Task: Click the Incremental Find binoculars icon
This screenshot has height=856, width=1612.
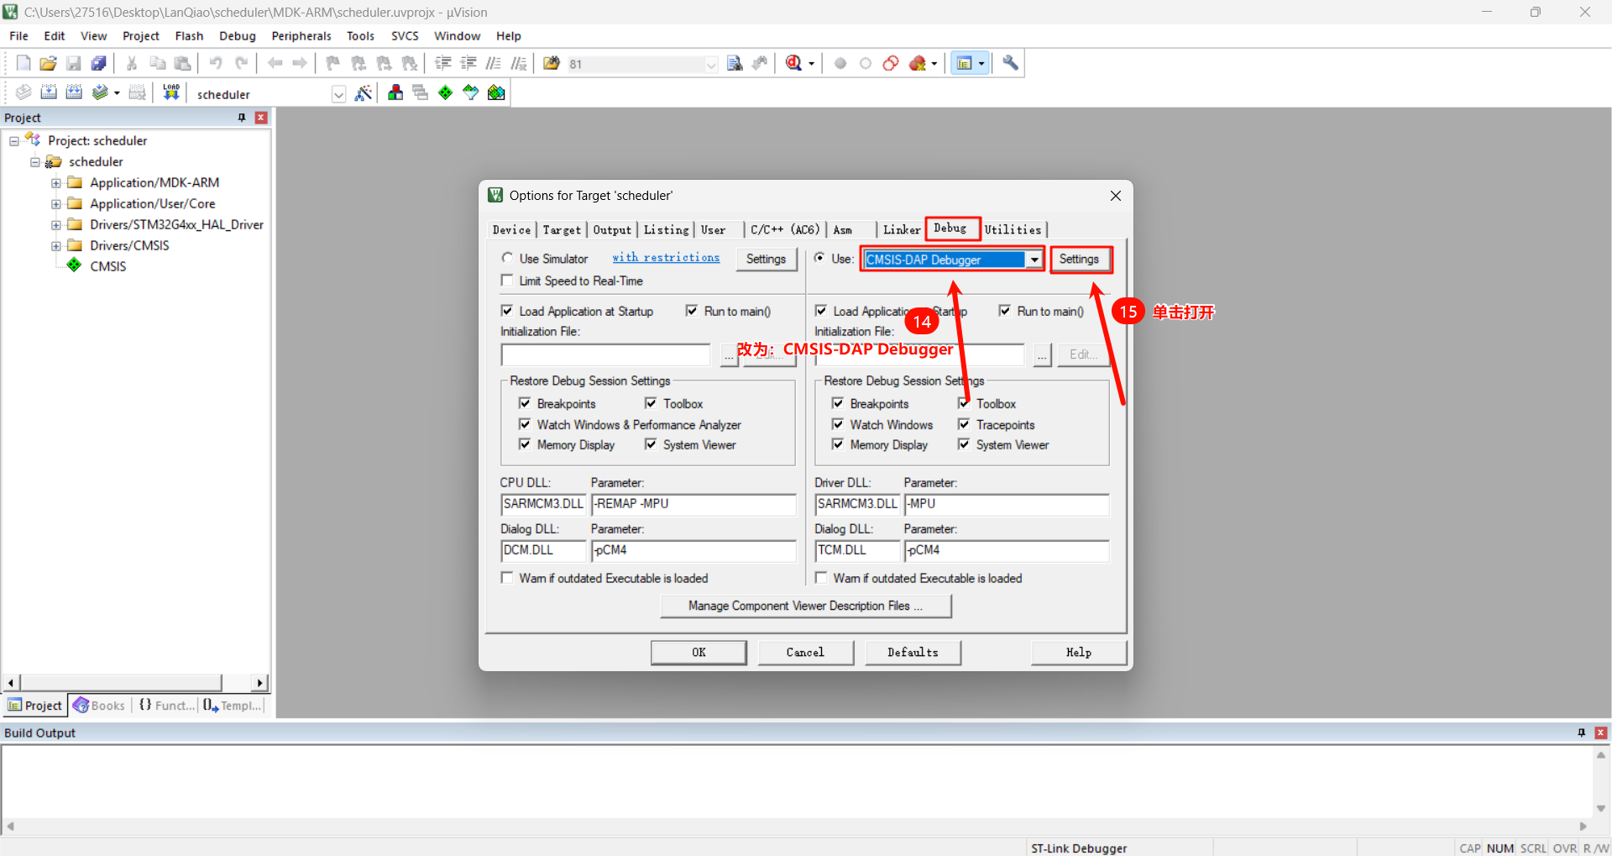Action: 760,63
